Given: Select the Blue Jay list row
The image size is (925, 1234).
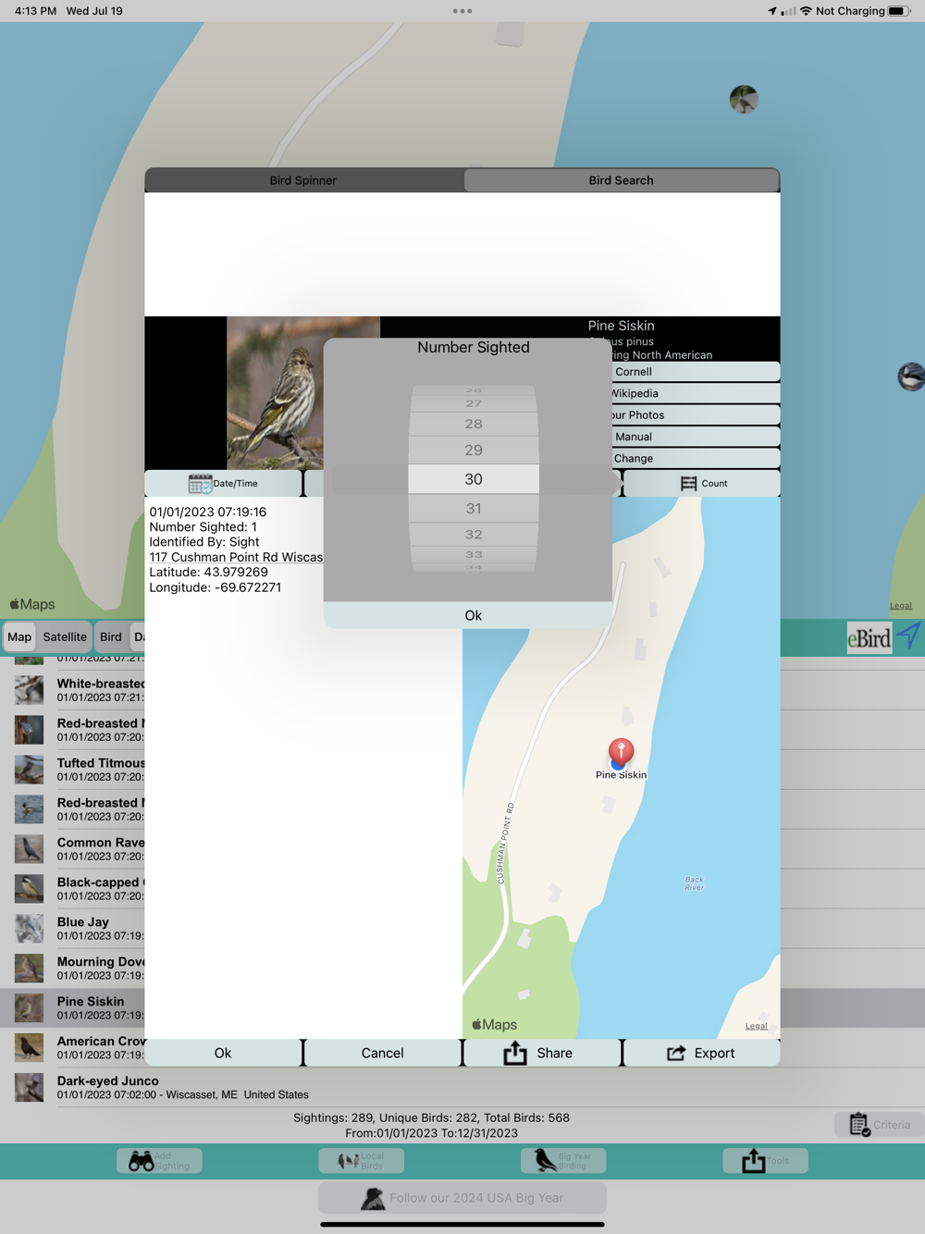Looking at the screenshot, I should coord(72,928).
